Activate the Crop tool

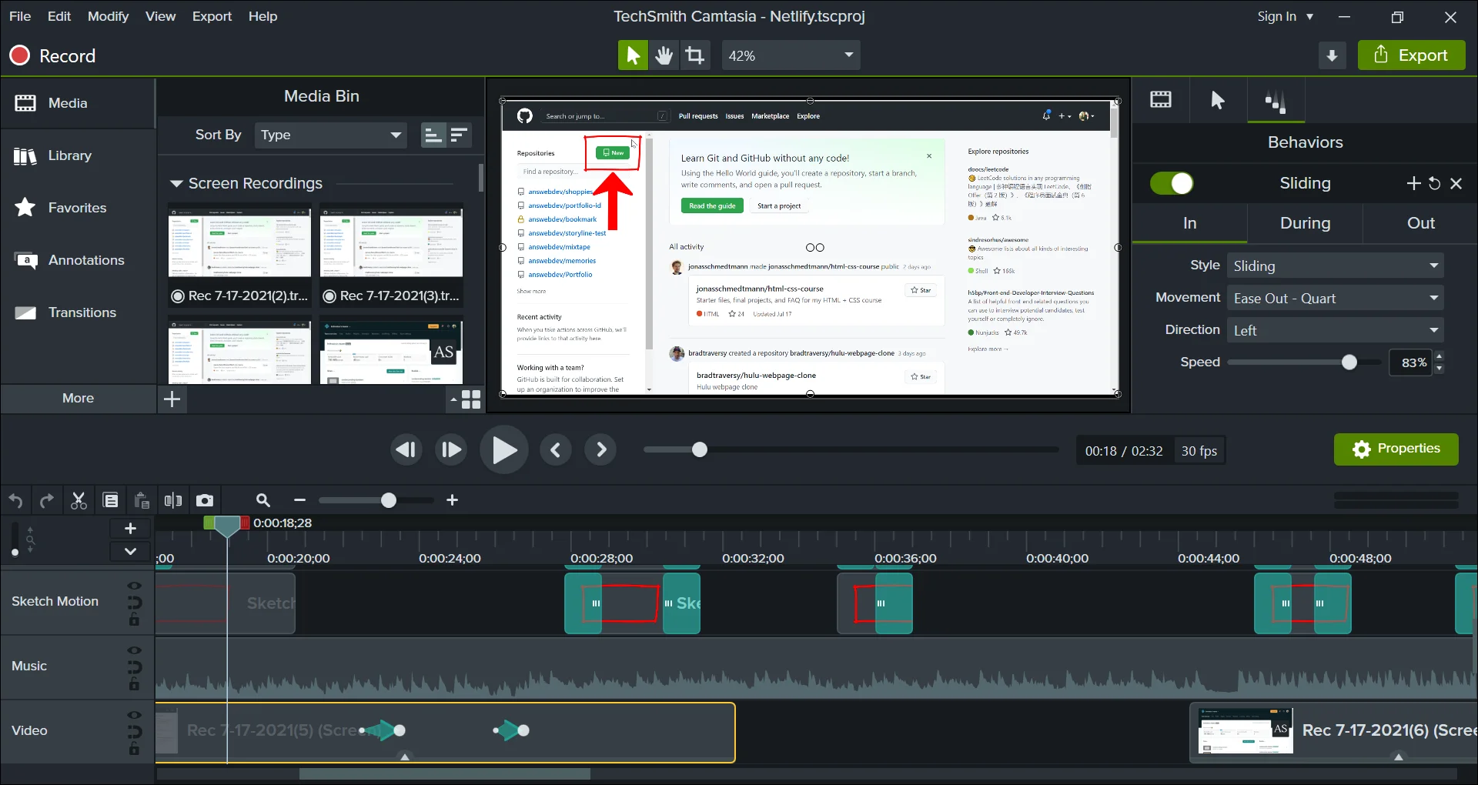pos(695,55)
